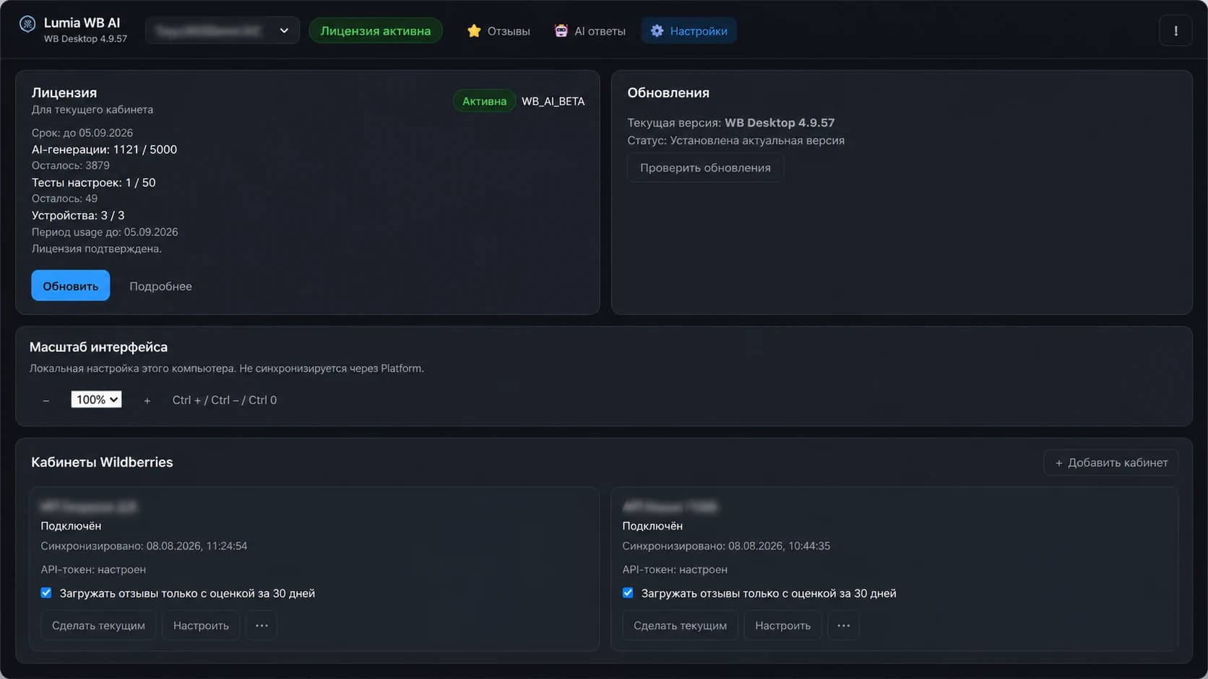Click Сделать текущим for cabinet synced 10:44:35
Image resolution: width=1208 pixels, height=679 pixels.
click(680, 626)
